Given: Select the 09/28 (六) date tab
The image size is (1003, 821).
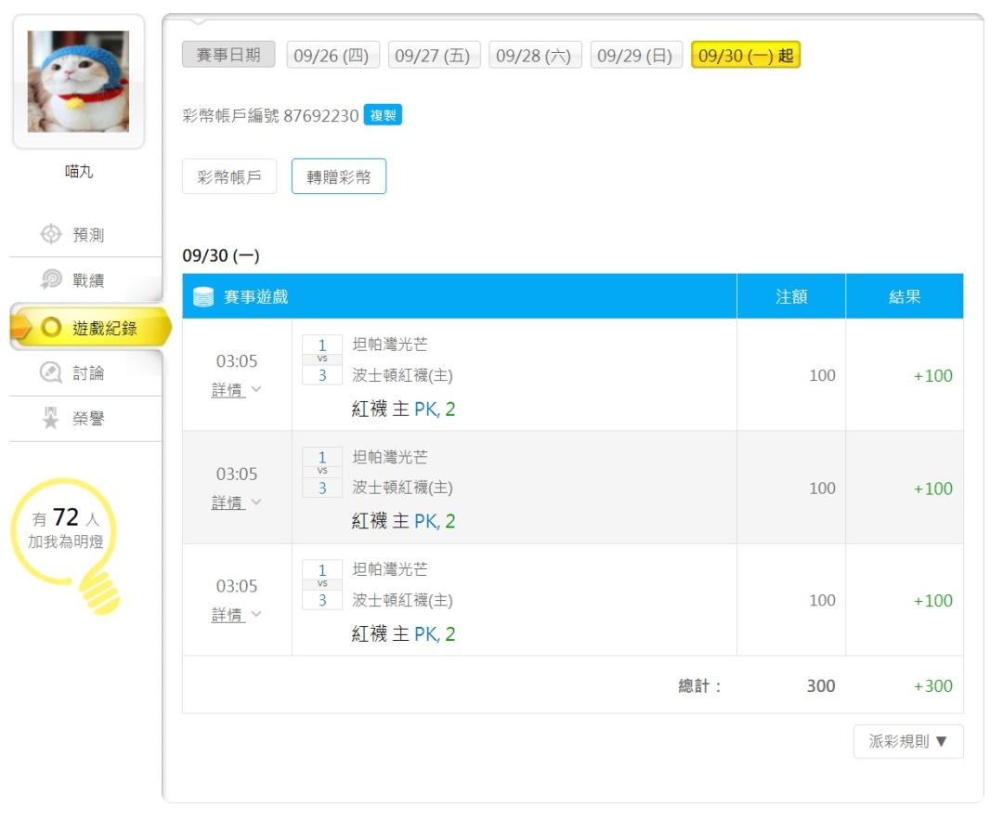Looking at the screenshot, I should coord(535,55).
